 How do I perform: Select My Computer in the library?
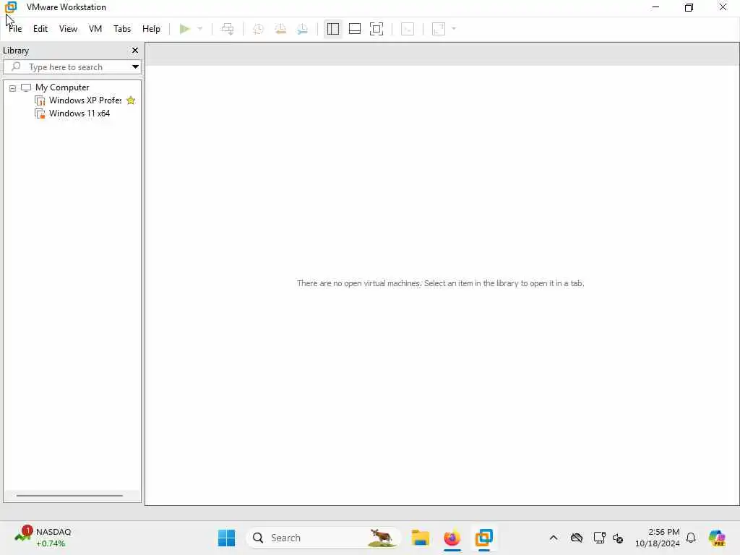click(x=62, y=87)
